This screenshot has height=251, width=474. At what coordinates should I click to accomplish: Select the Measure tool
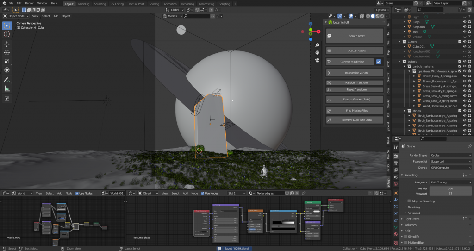[x=7, y=88]
